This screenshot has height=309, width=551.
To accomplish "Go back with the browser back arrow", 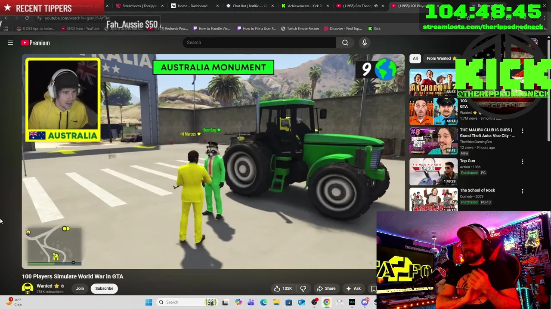I will tap(6, 18).
